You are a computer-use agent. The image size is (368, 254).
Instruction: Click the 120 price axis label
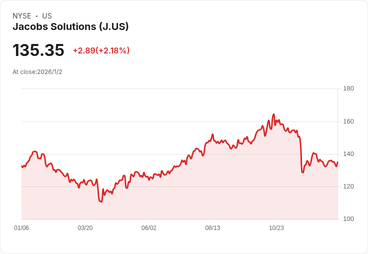coord(348,186)
